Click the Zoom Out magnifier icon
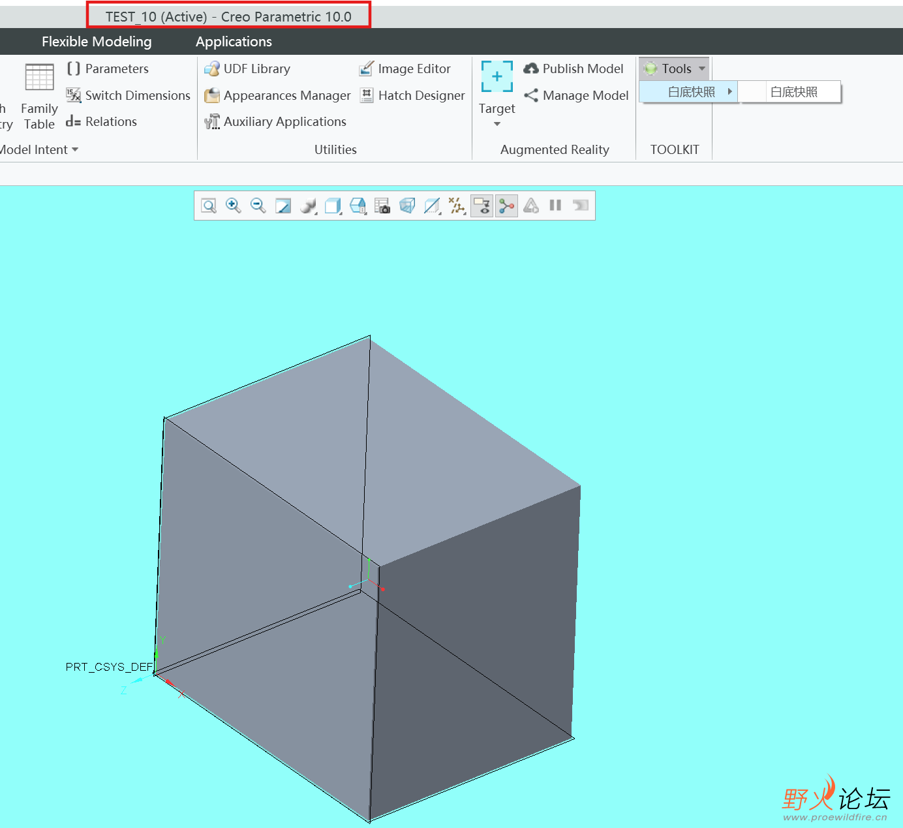The width and height of the screenshot is (903, 828). point(258,206)
